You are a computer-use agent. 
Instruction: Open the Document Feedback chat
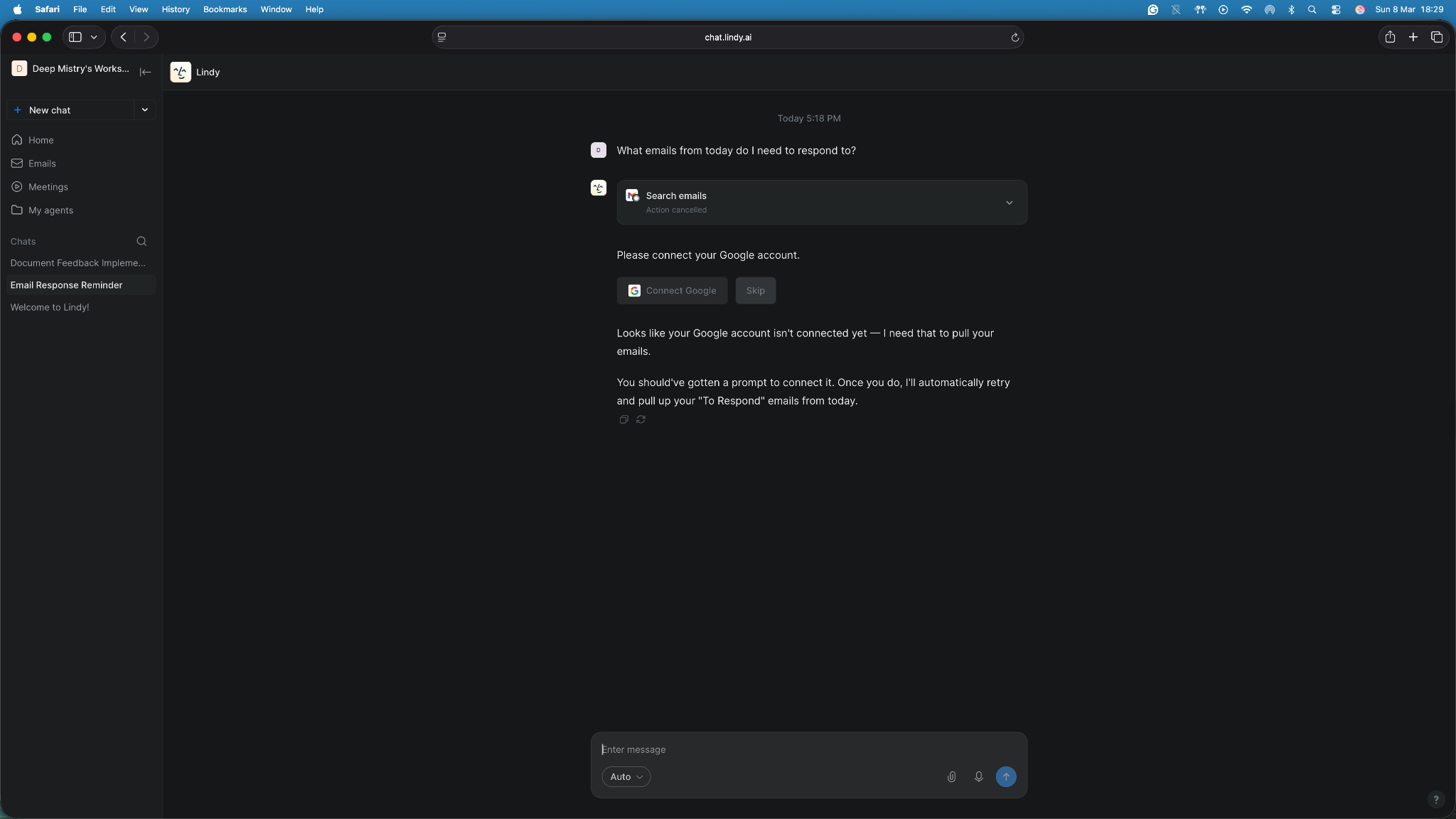coord(77,263)
